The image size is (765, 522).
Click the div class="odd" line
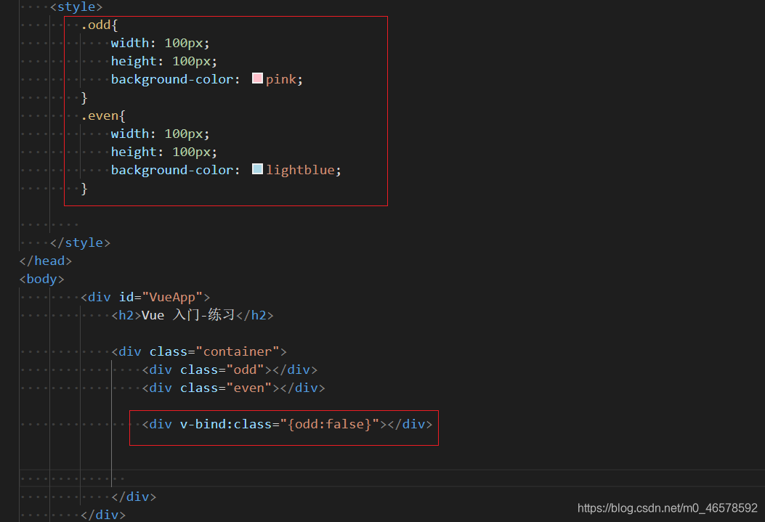tap(230, 370)
